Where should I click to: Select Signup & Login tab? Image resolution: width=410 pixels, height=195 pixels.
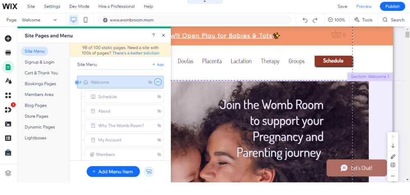pos(40,62)
